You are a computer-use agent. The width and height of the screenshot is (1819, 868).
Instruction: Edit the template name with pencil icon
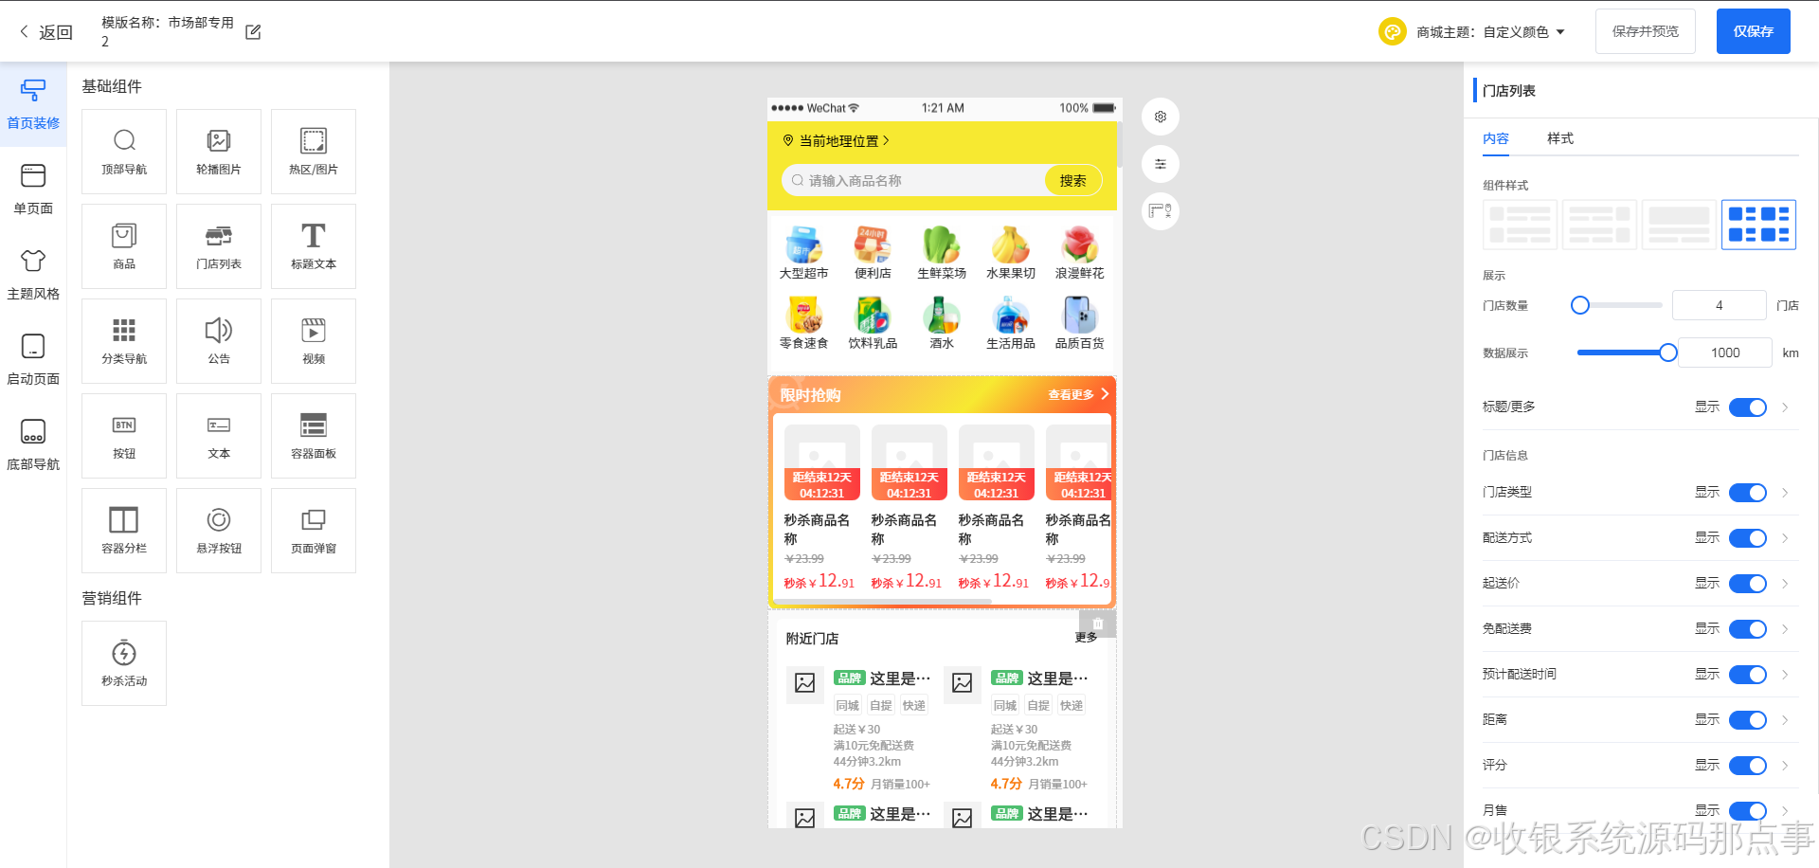(253, 32)
